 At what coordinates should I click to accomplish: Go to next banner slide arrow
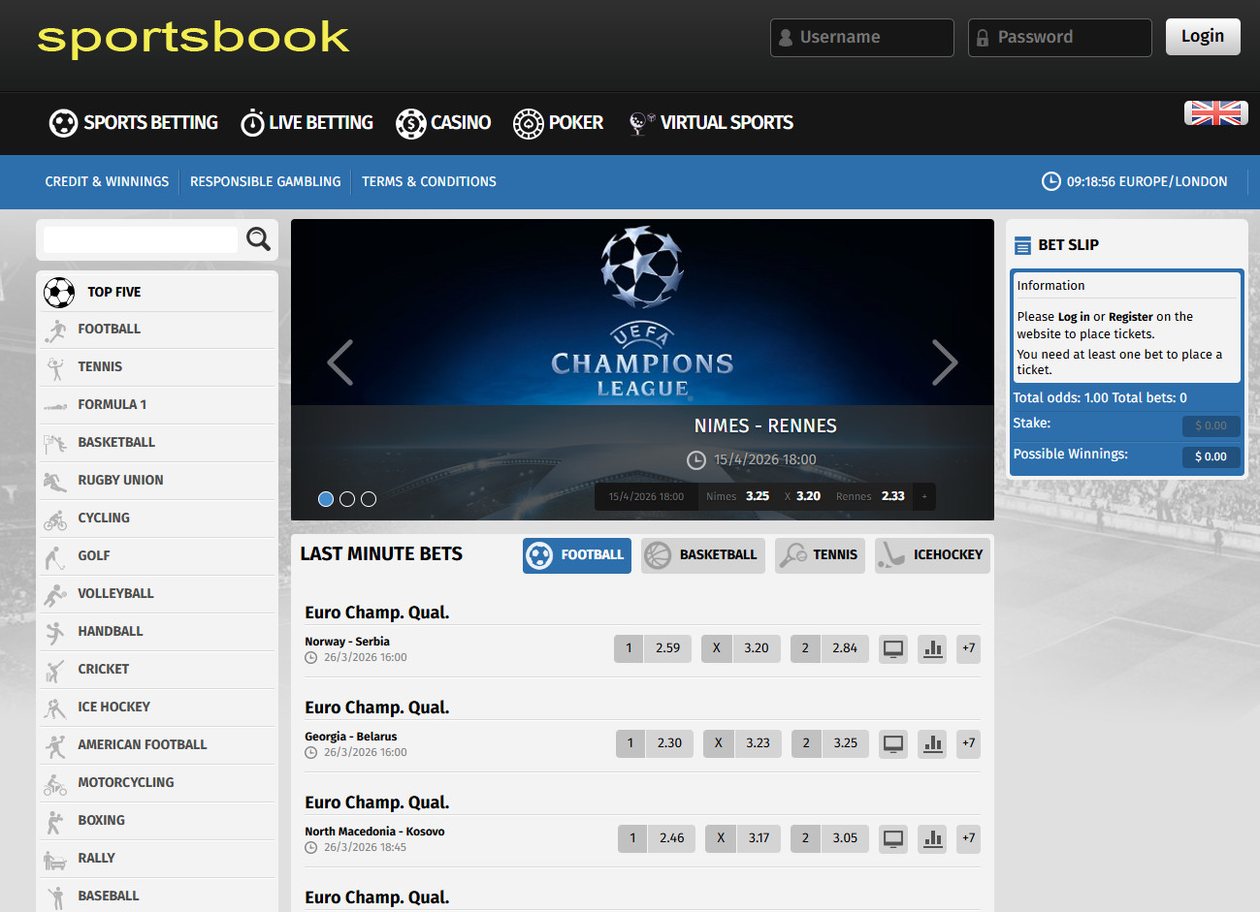pyautogui.click(x=944, y=363)
